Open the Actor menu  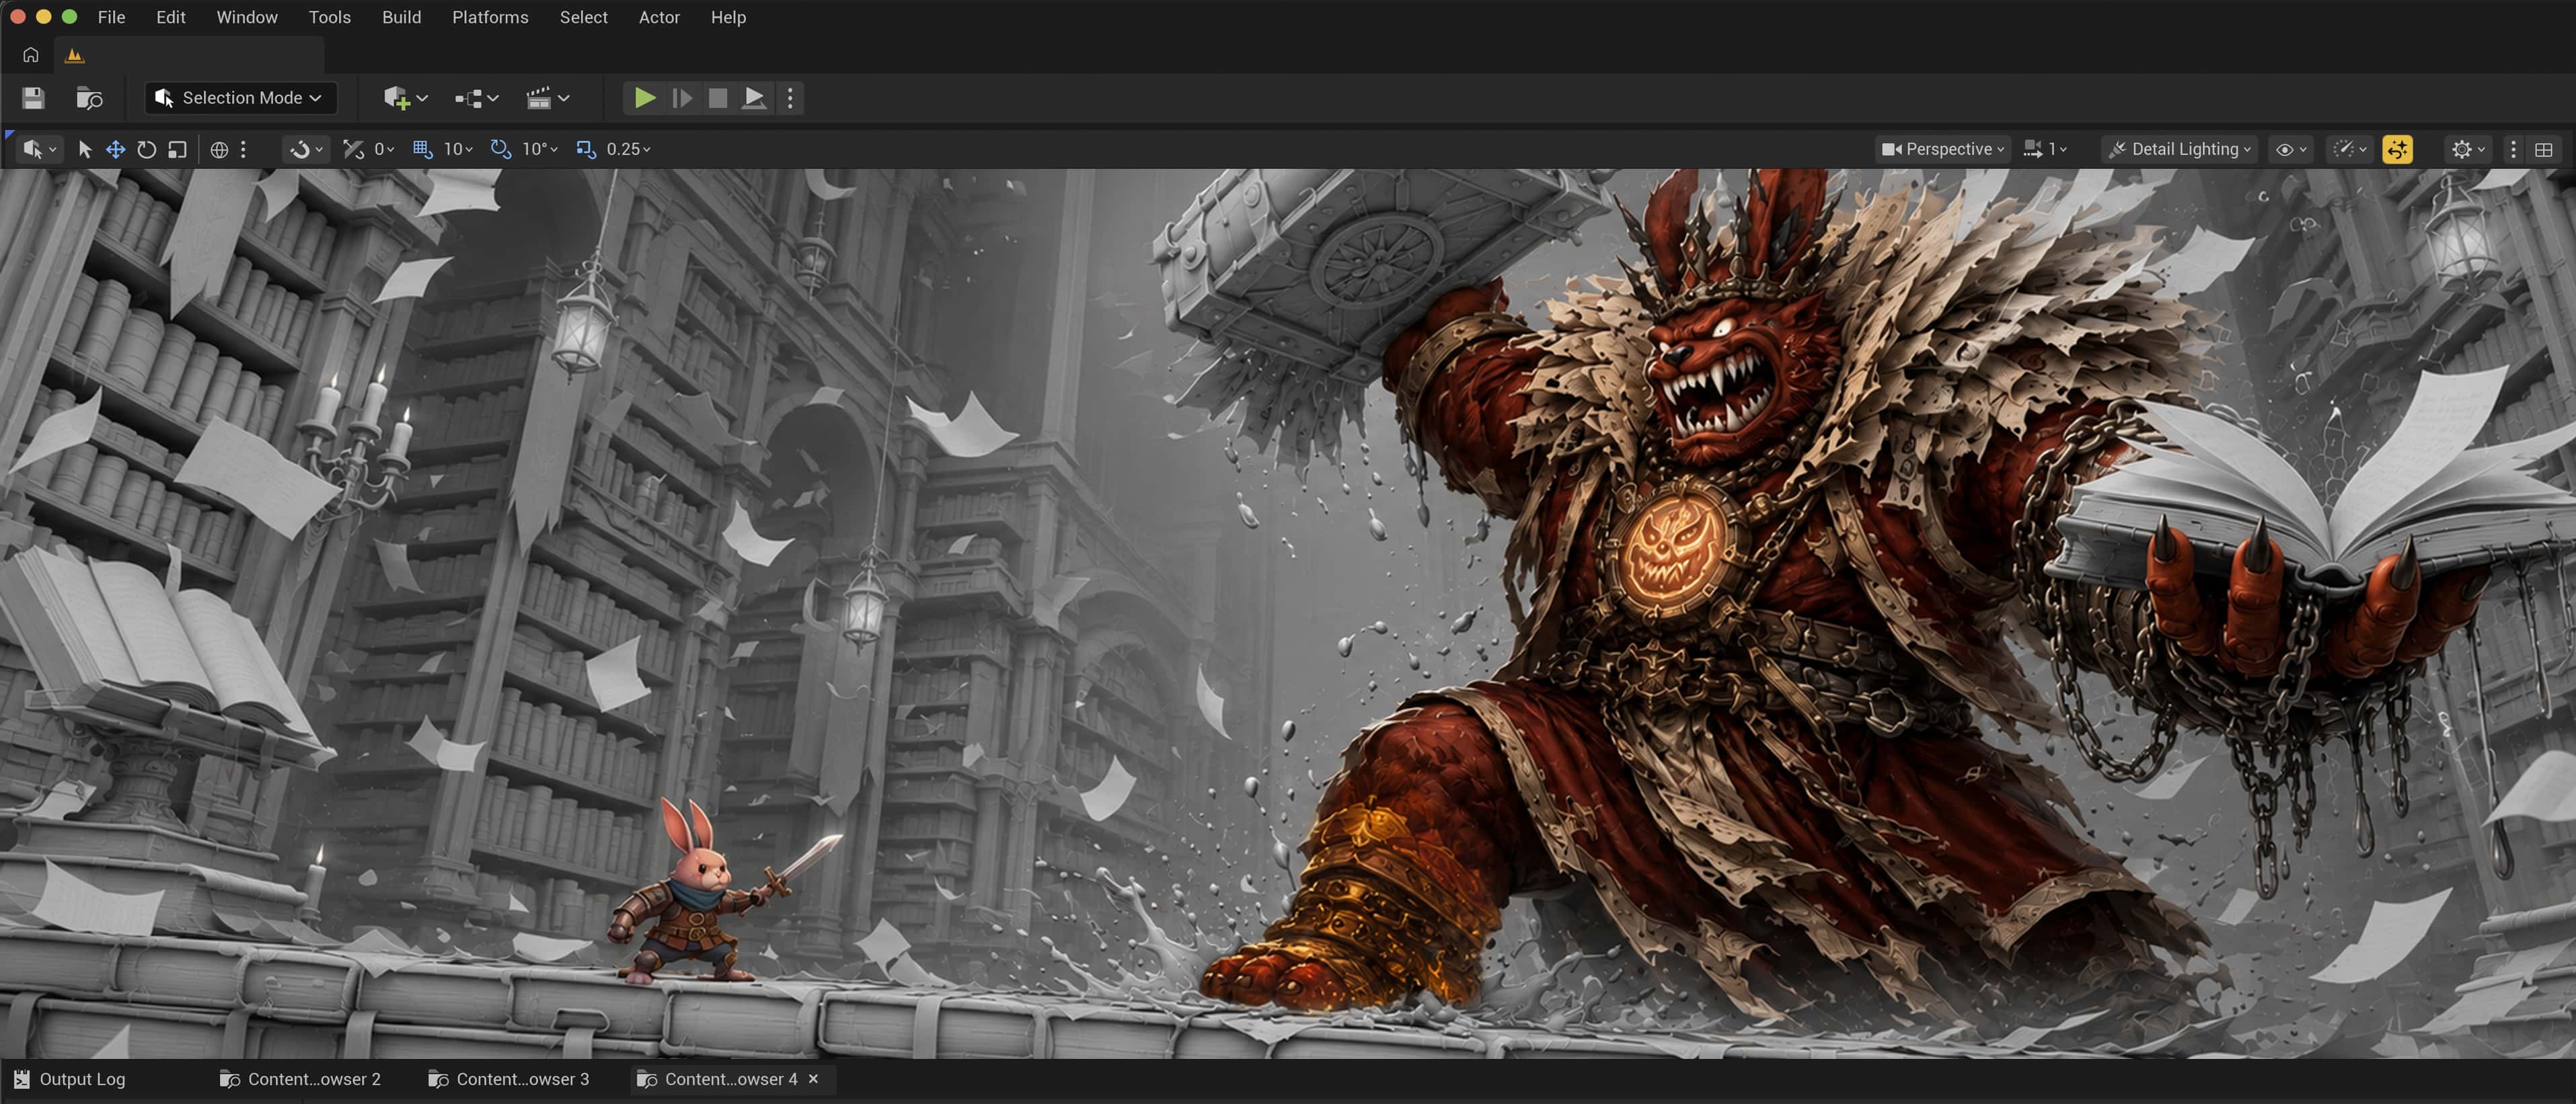[x=659, y=17]
